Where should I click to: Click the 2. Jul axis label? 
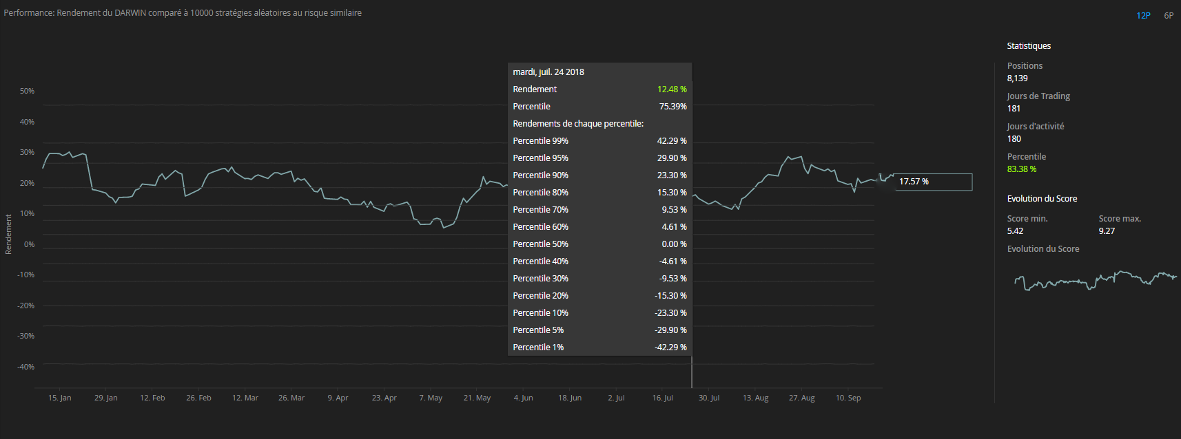click(616, 398)
